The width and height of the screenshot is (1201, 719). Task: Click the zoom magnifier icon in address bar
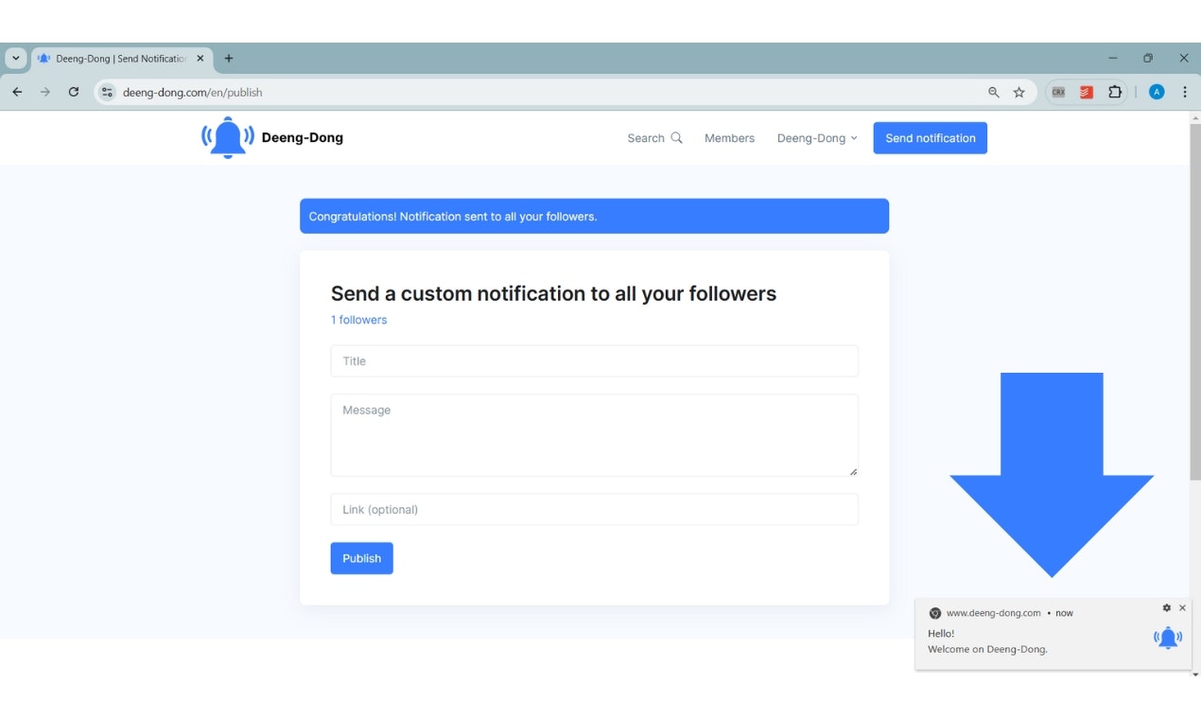(x=994, y=92)
